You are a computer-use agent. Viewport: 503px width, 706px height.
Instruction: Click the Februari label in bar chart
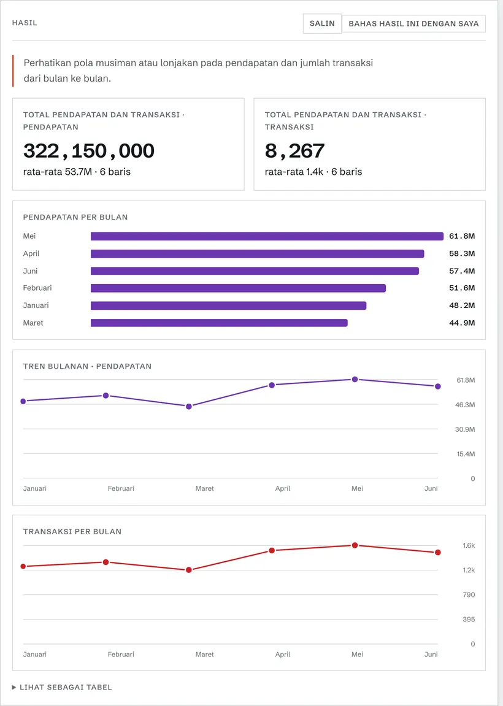pos(37,288)
